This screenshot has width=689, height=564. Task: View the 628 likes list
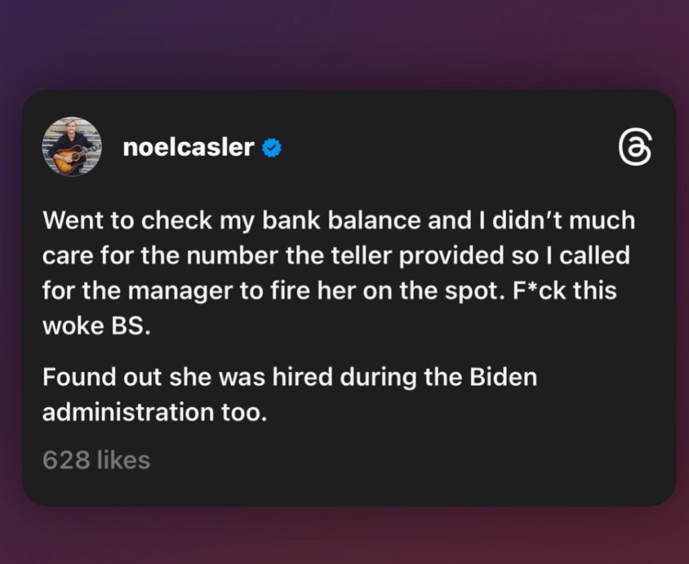[x=96, y=460]
